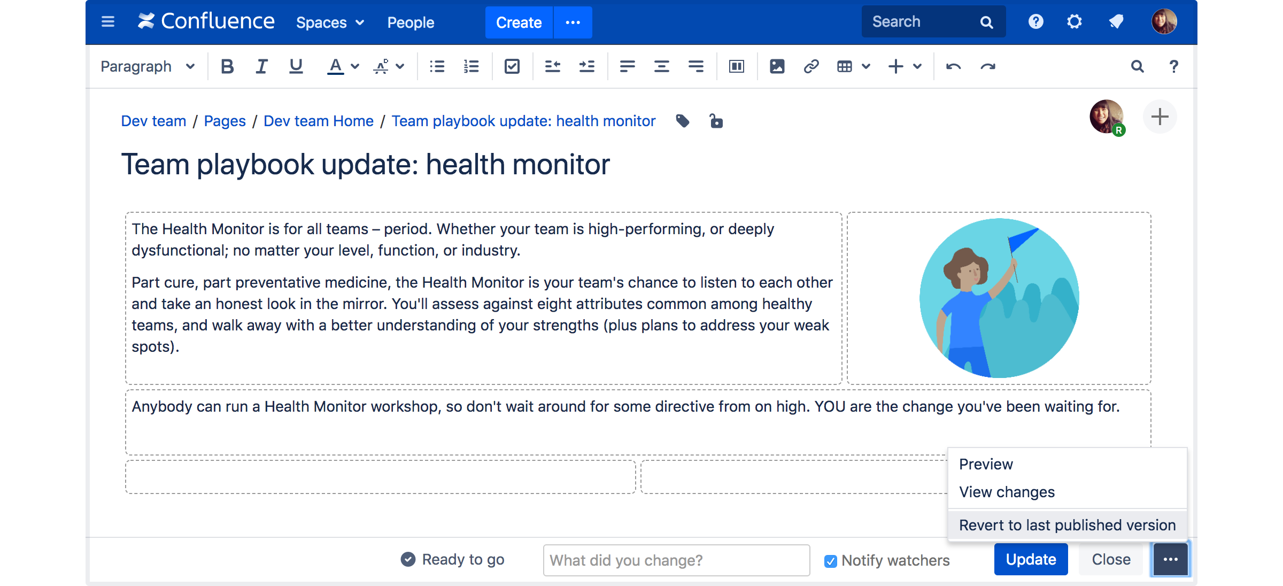Open the table dropdown arrow
Viewport: 1283px width, 586px height.
[x=866, y=66]
